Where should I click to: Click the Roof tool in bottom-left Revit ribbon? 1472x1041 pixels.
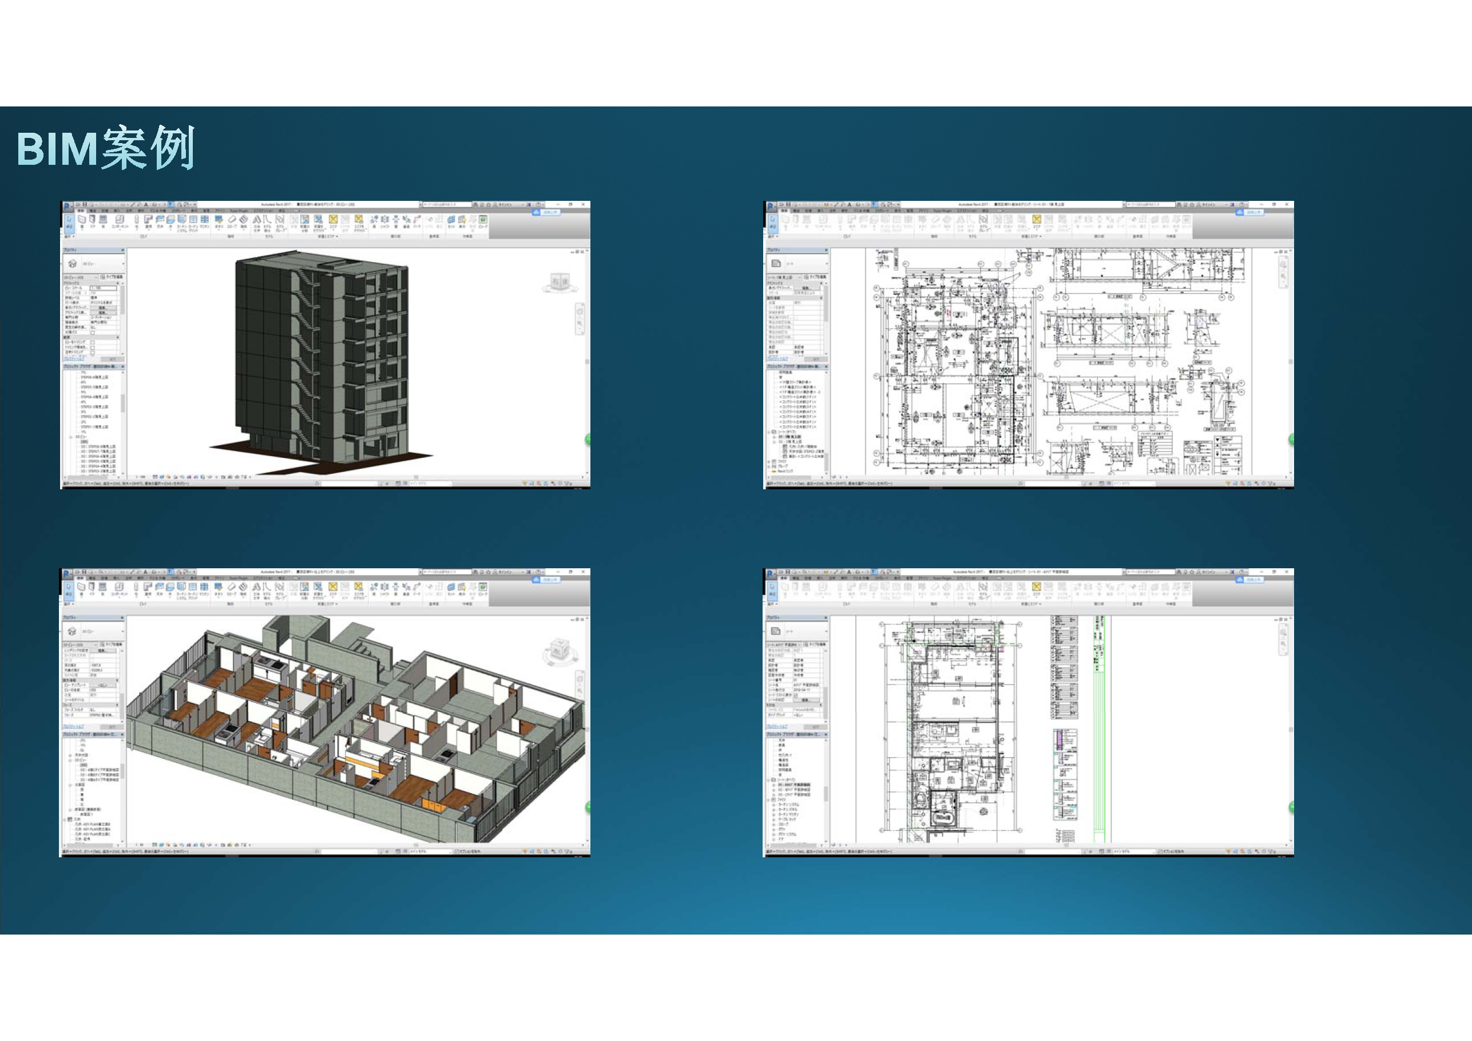point(148,588)
